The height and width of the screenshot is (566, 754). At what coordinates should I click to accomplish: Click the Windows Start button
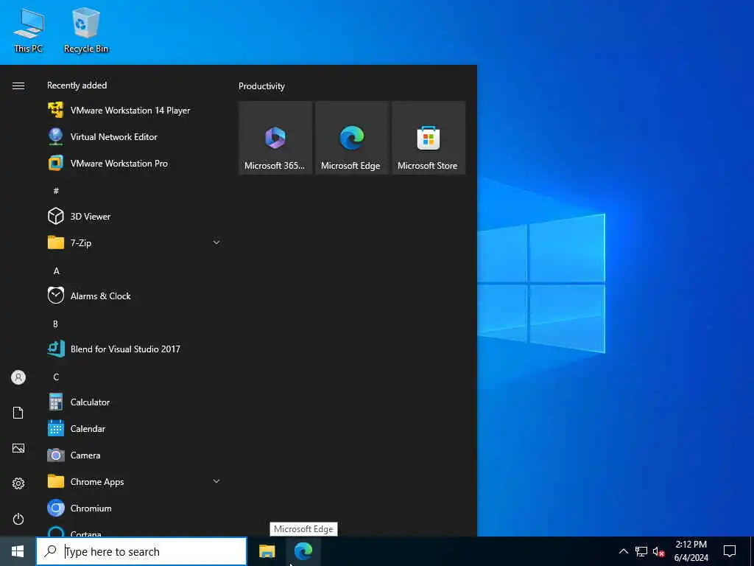coord(18,551)
